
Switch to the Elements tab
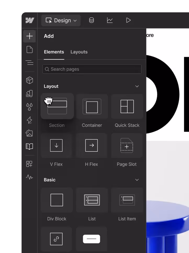[54, 52]
